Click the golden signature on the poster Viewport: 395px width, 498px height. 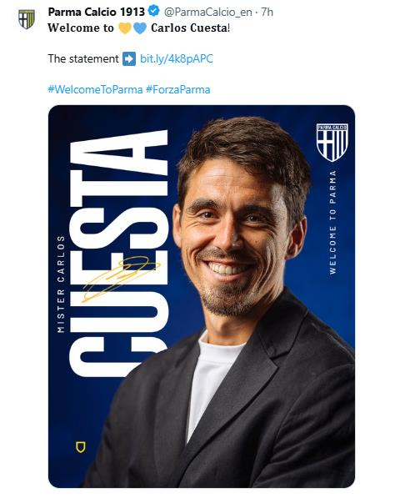[x=121, y=279]
